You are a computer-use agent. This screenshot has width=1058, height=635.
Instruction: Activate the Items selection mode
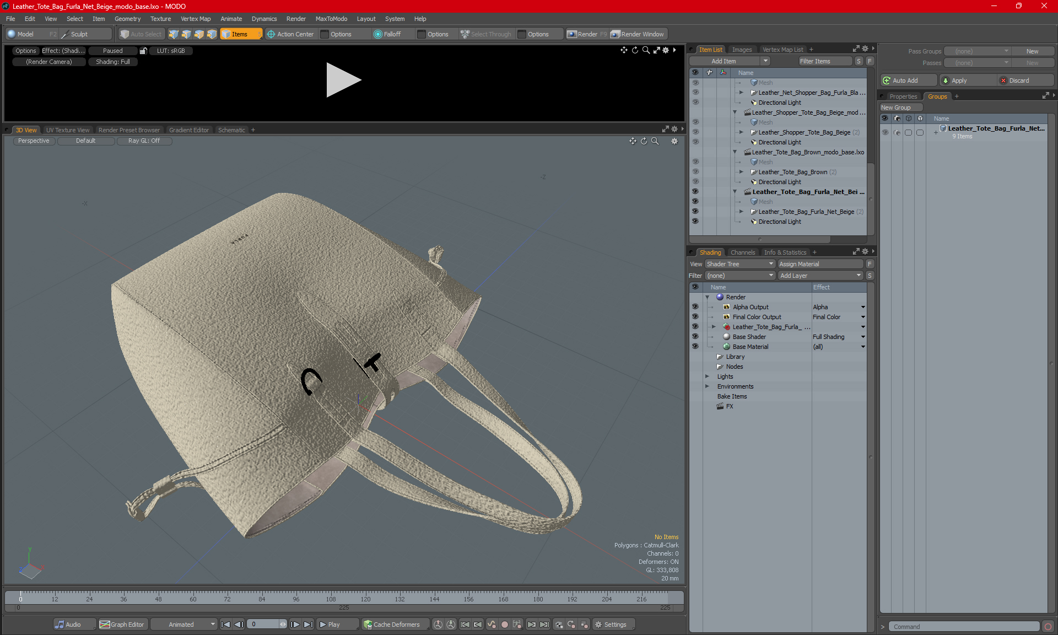coord(241,34)
